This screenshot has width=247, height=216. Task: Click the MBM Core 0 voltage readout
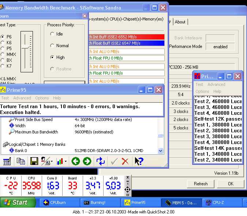click(52, 186)
